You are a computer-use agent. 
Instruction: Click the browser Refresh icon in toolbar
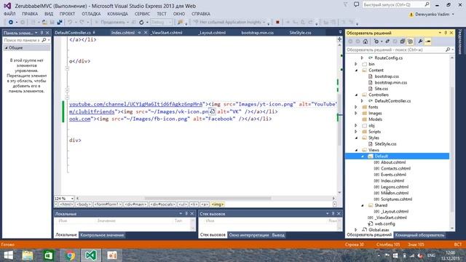click(141, 23)
